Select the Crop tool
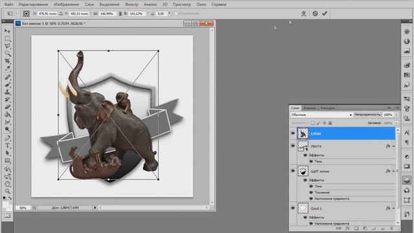The image size is (414, 233). coord(7,61)
